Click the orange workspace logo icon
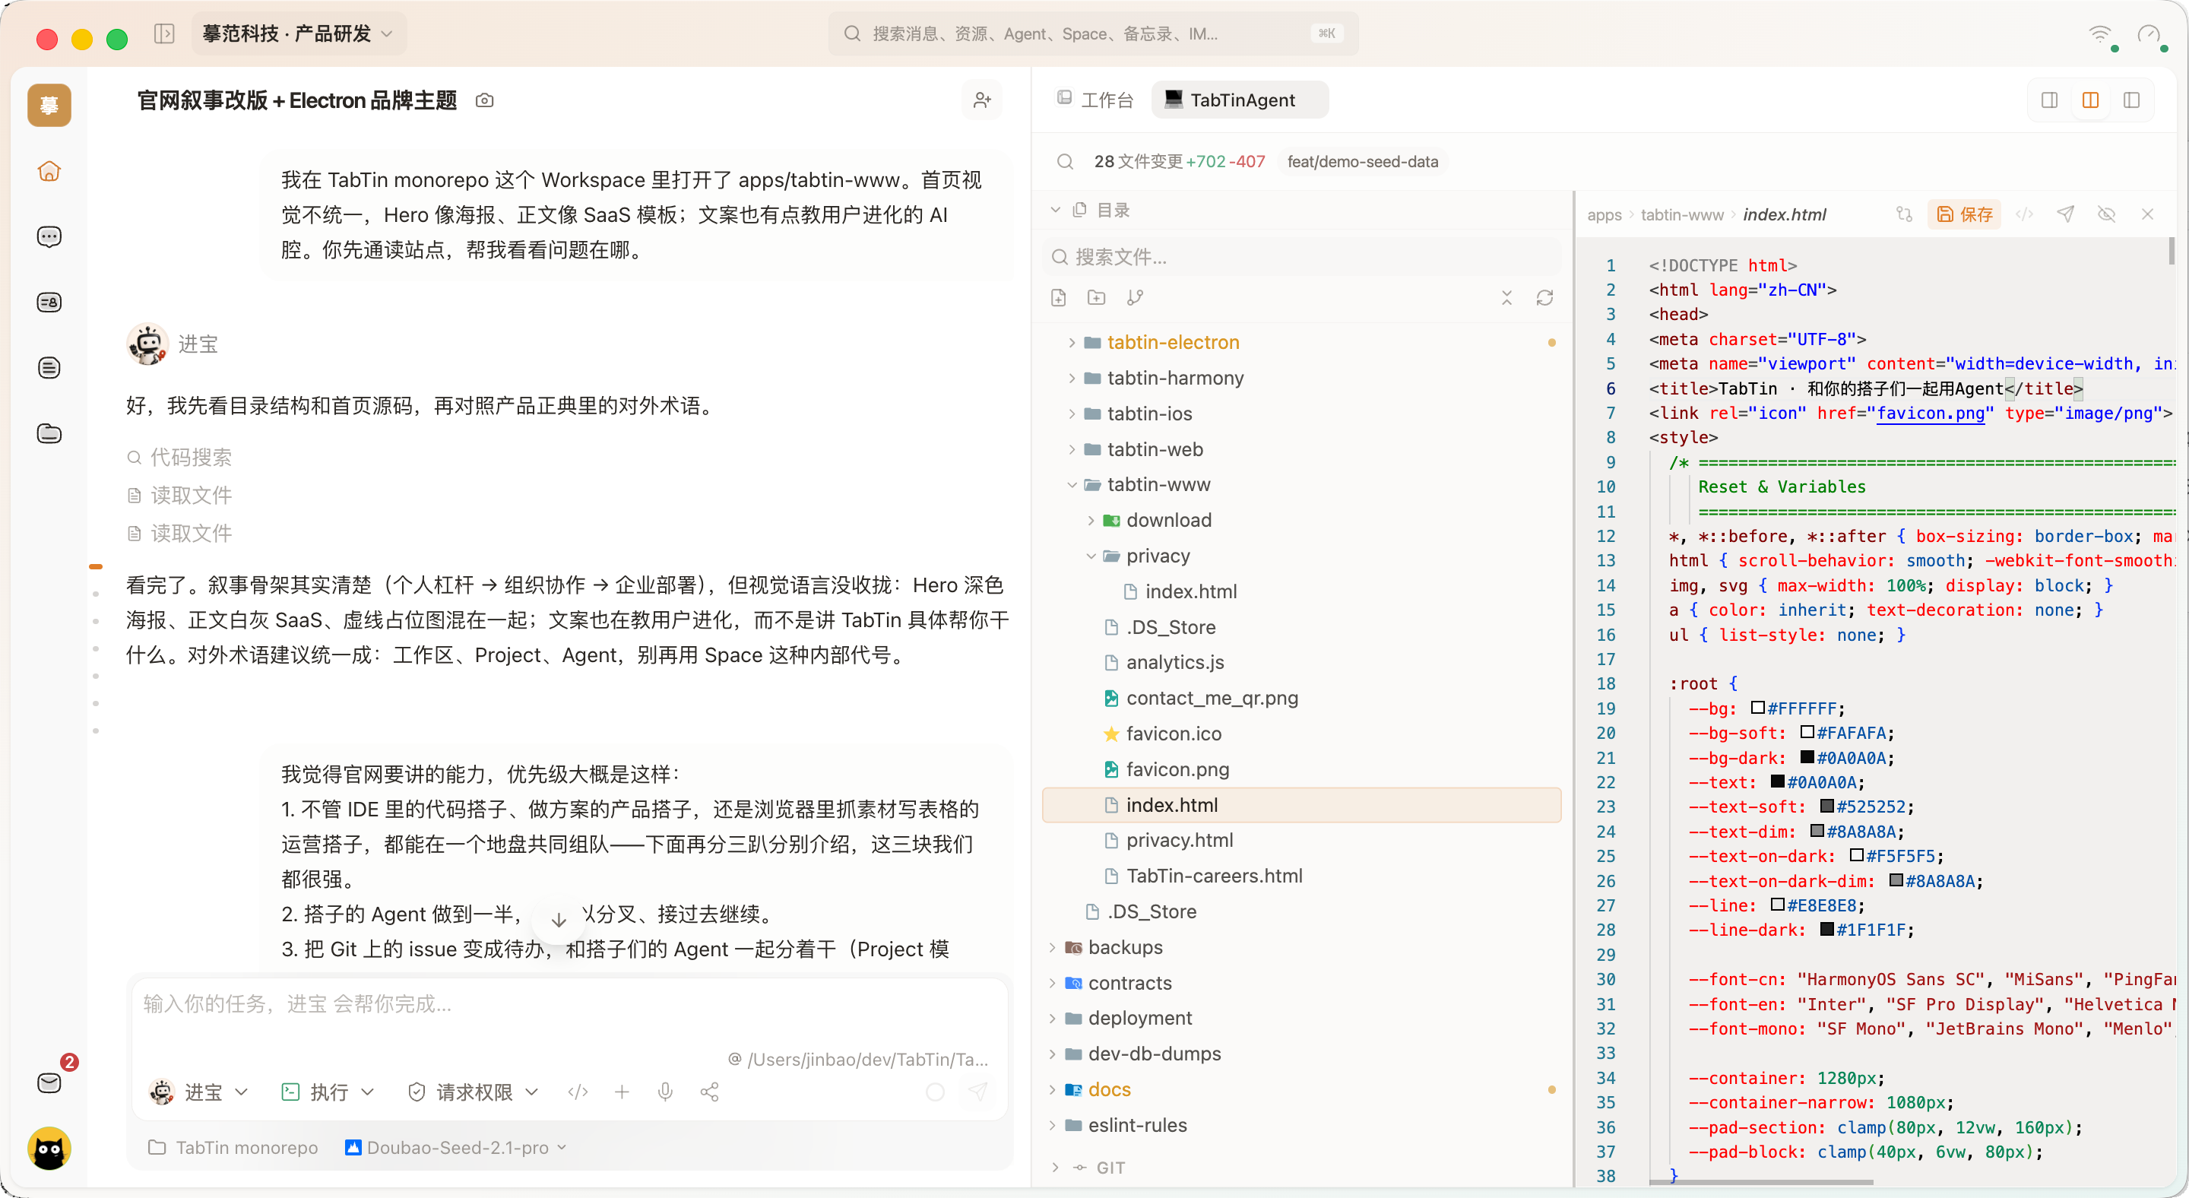 pyautogui.click(x=49, y=106)
